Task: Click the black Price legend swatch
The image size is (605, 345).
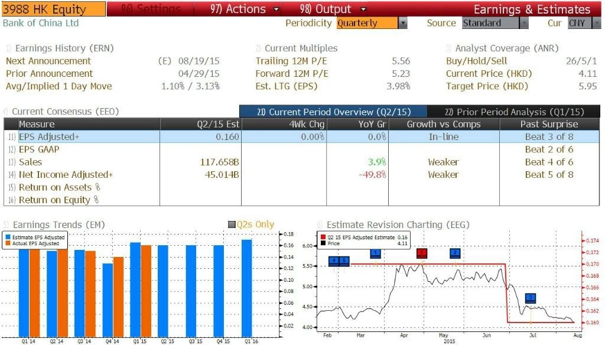Action: click(x=323, y=243)
